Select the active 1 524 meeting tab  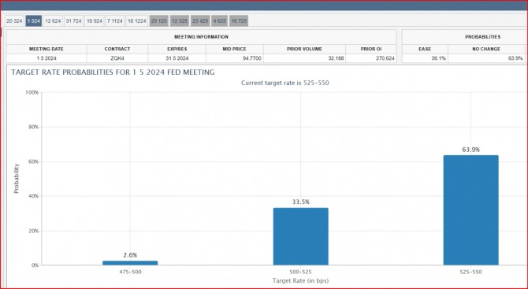tap(34, 20)
